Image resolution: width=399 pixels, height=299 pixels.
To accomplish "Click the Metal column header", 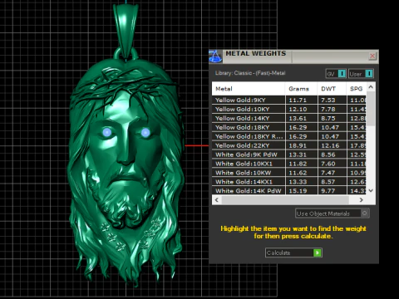I will (x=249, y=89).
